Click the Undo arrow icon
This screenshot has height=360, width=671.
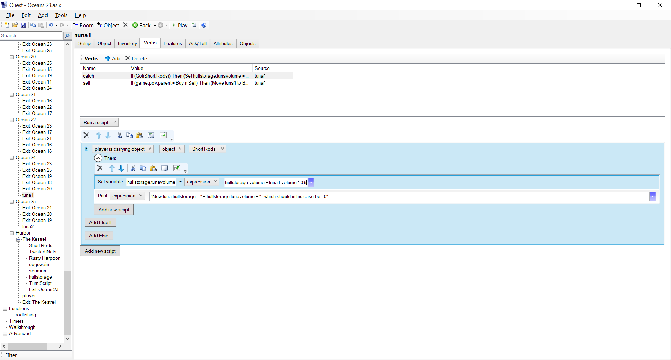pyautogui.click(x=51, y=25)
